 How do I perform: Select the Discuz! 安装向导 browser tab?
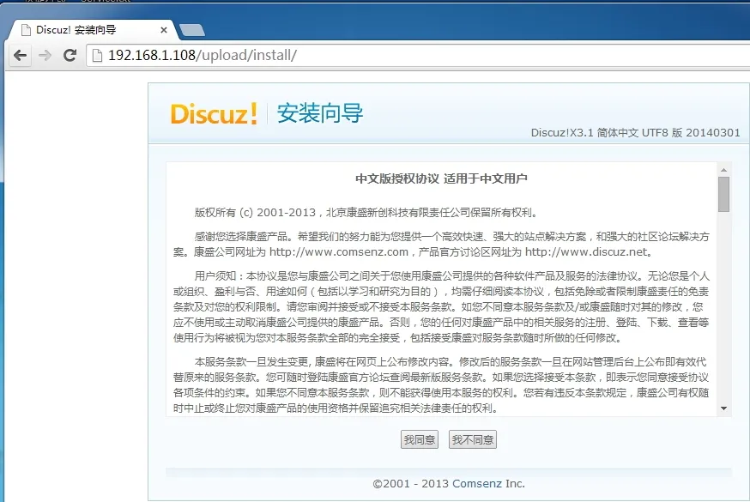pyautogui.click(x=94, y=30)
